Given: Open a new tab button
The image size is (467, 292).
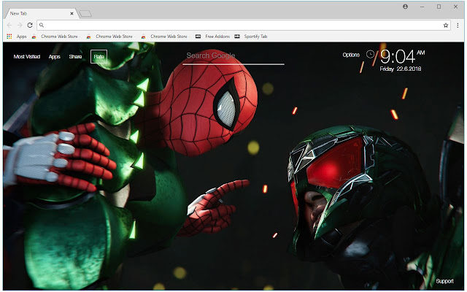Looking at the screenshot, I should click(85, 13).
